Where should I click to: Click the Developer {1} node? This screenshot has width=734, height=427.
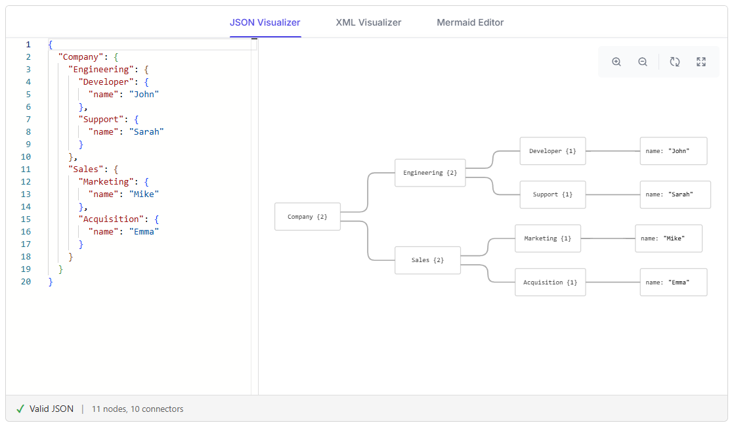pyautogui.click(x=553, y=150)
